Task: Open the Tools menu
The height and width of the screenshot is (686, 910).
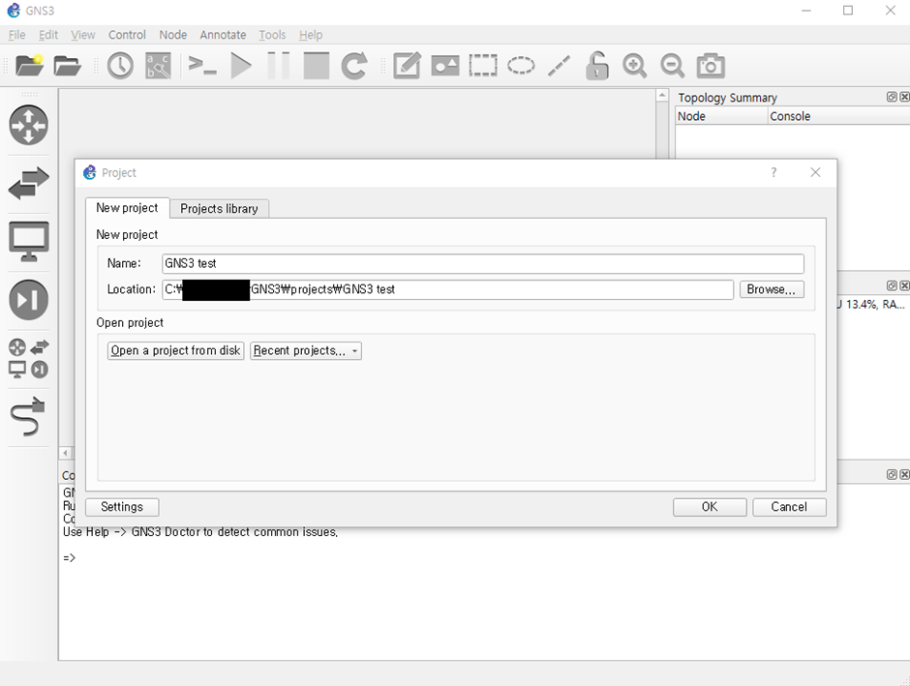Action: coord(272,35)
